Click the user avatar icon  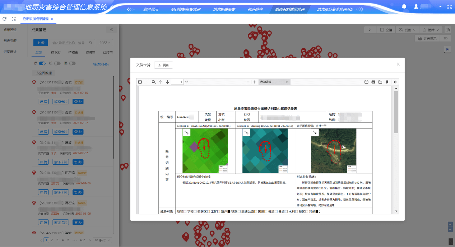coord(417,6)
